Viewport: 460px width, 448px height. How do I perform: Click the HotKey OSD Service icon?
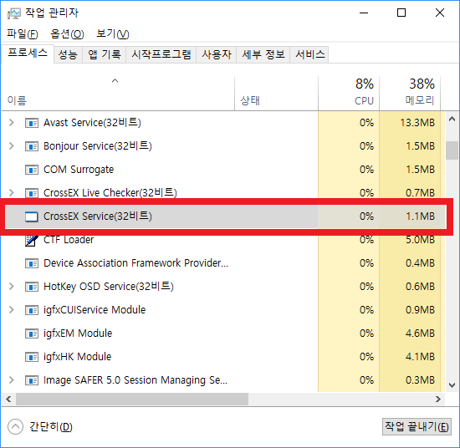pyautogui.click(x=32, y=287)
